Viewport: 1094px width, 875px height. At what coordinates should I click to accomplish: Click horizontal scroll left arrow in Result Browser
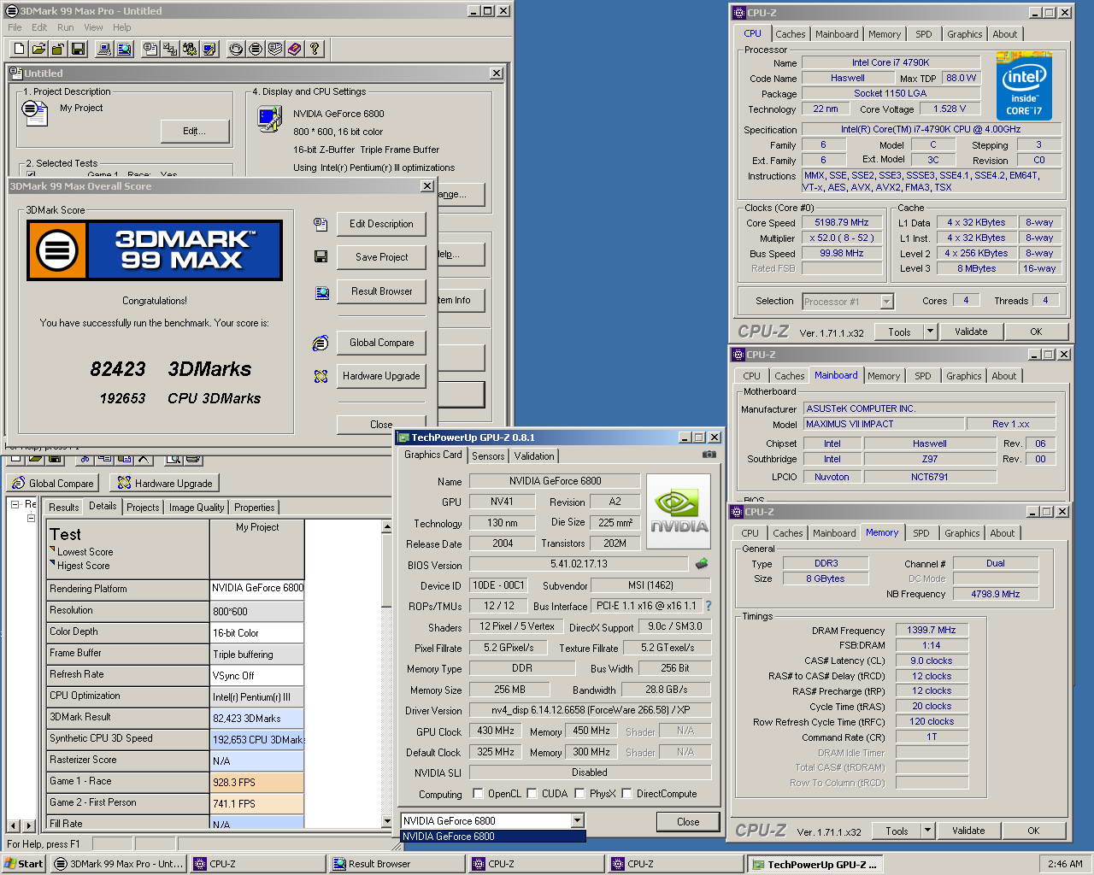[12, 826]
